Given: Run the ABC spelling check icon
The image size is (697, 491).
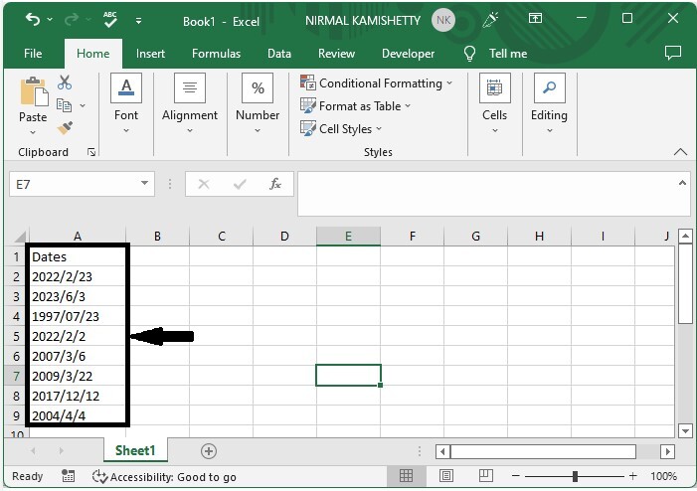Looking at the screenshot, I should point(109,19).
